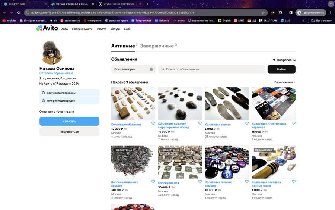Click the browser forward arrow
This screenshot has width=335, height=210.
[x=12, y=13]
